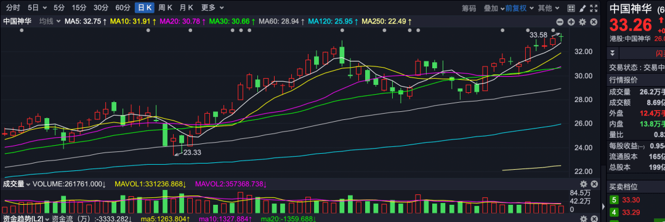
Task: Close the 资金趋势 indicator panel
Action: tap(594, 218)
